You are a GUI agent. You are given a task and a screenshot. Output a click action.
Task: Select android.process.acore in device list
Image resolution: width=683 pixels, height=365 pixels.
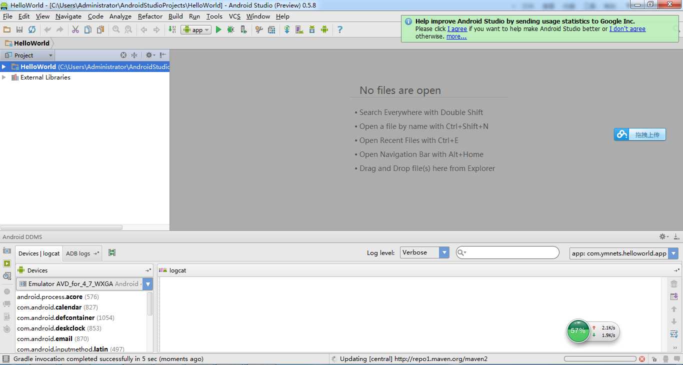coord(58,296)
